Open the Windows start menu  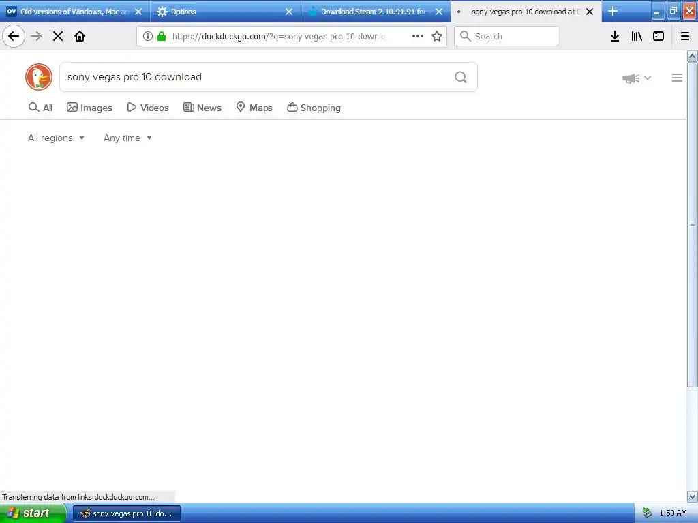coord(33,513)
